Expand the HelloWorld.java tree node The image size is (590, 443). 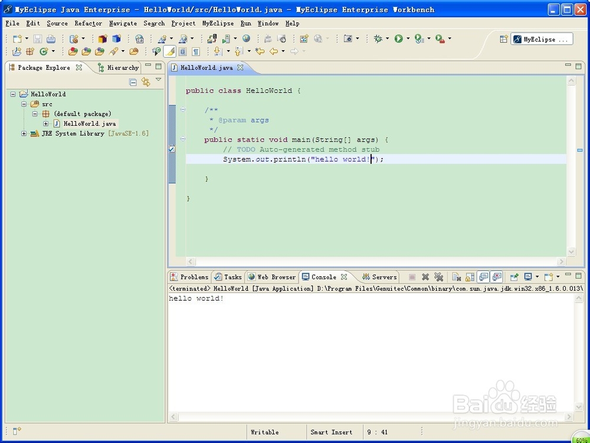coord(45,123)
